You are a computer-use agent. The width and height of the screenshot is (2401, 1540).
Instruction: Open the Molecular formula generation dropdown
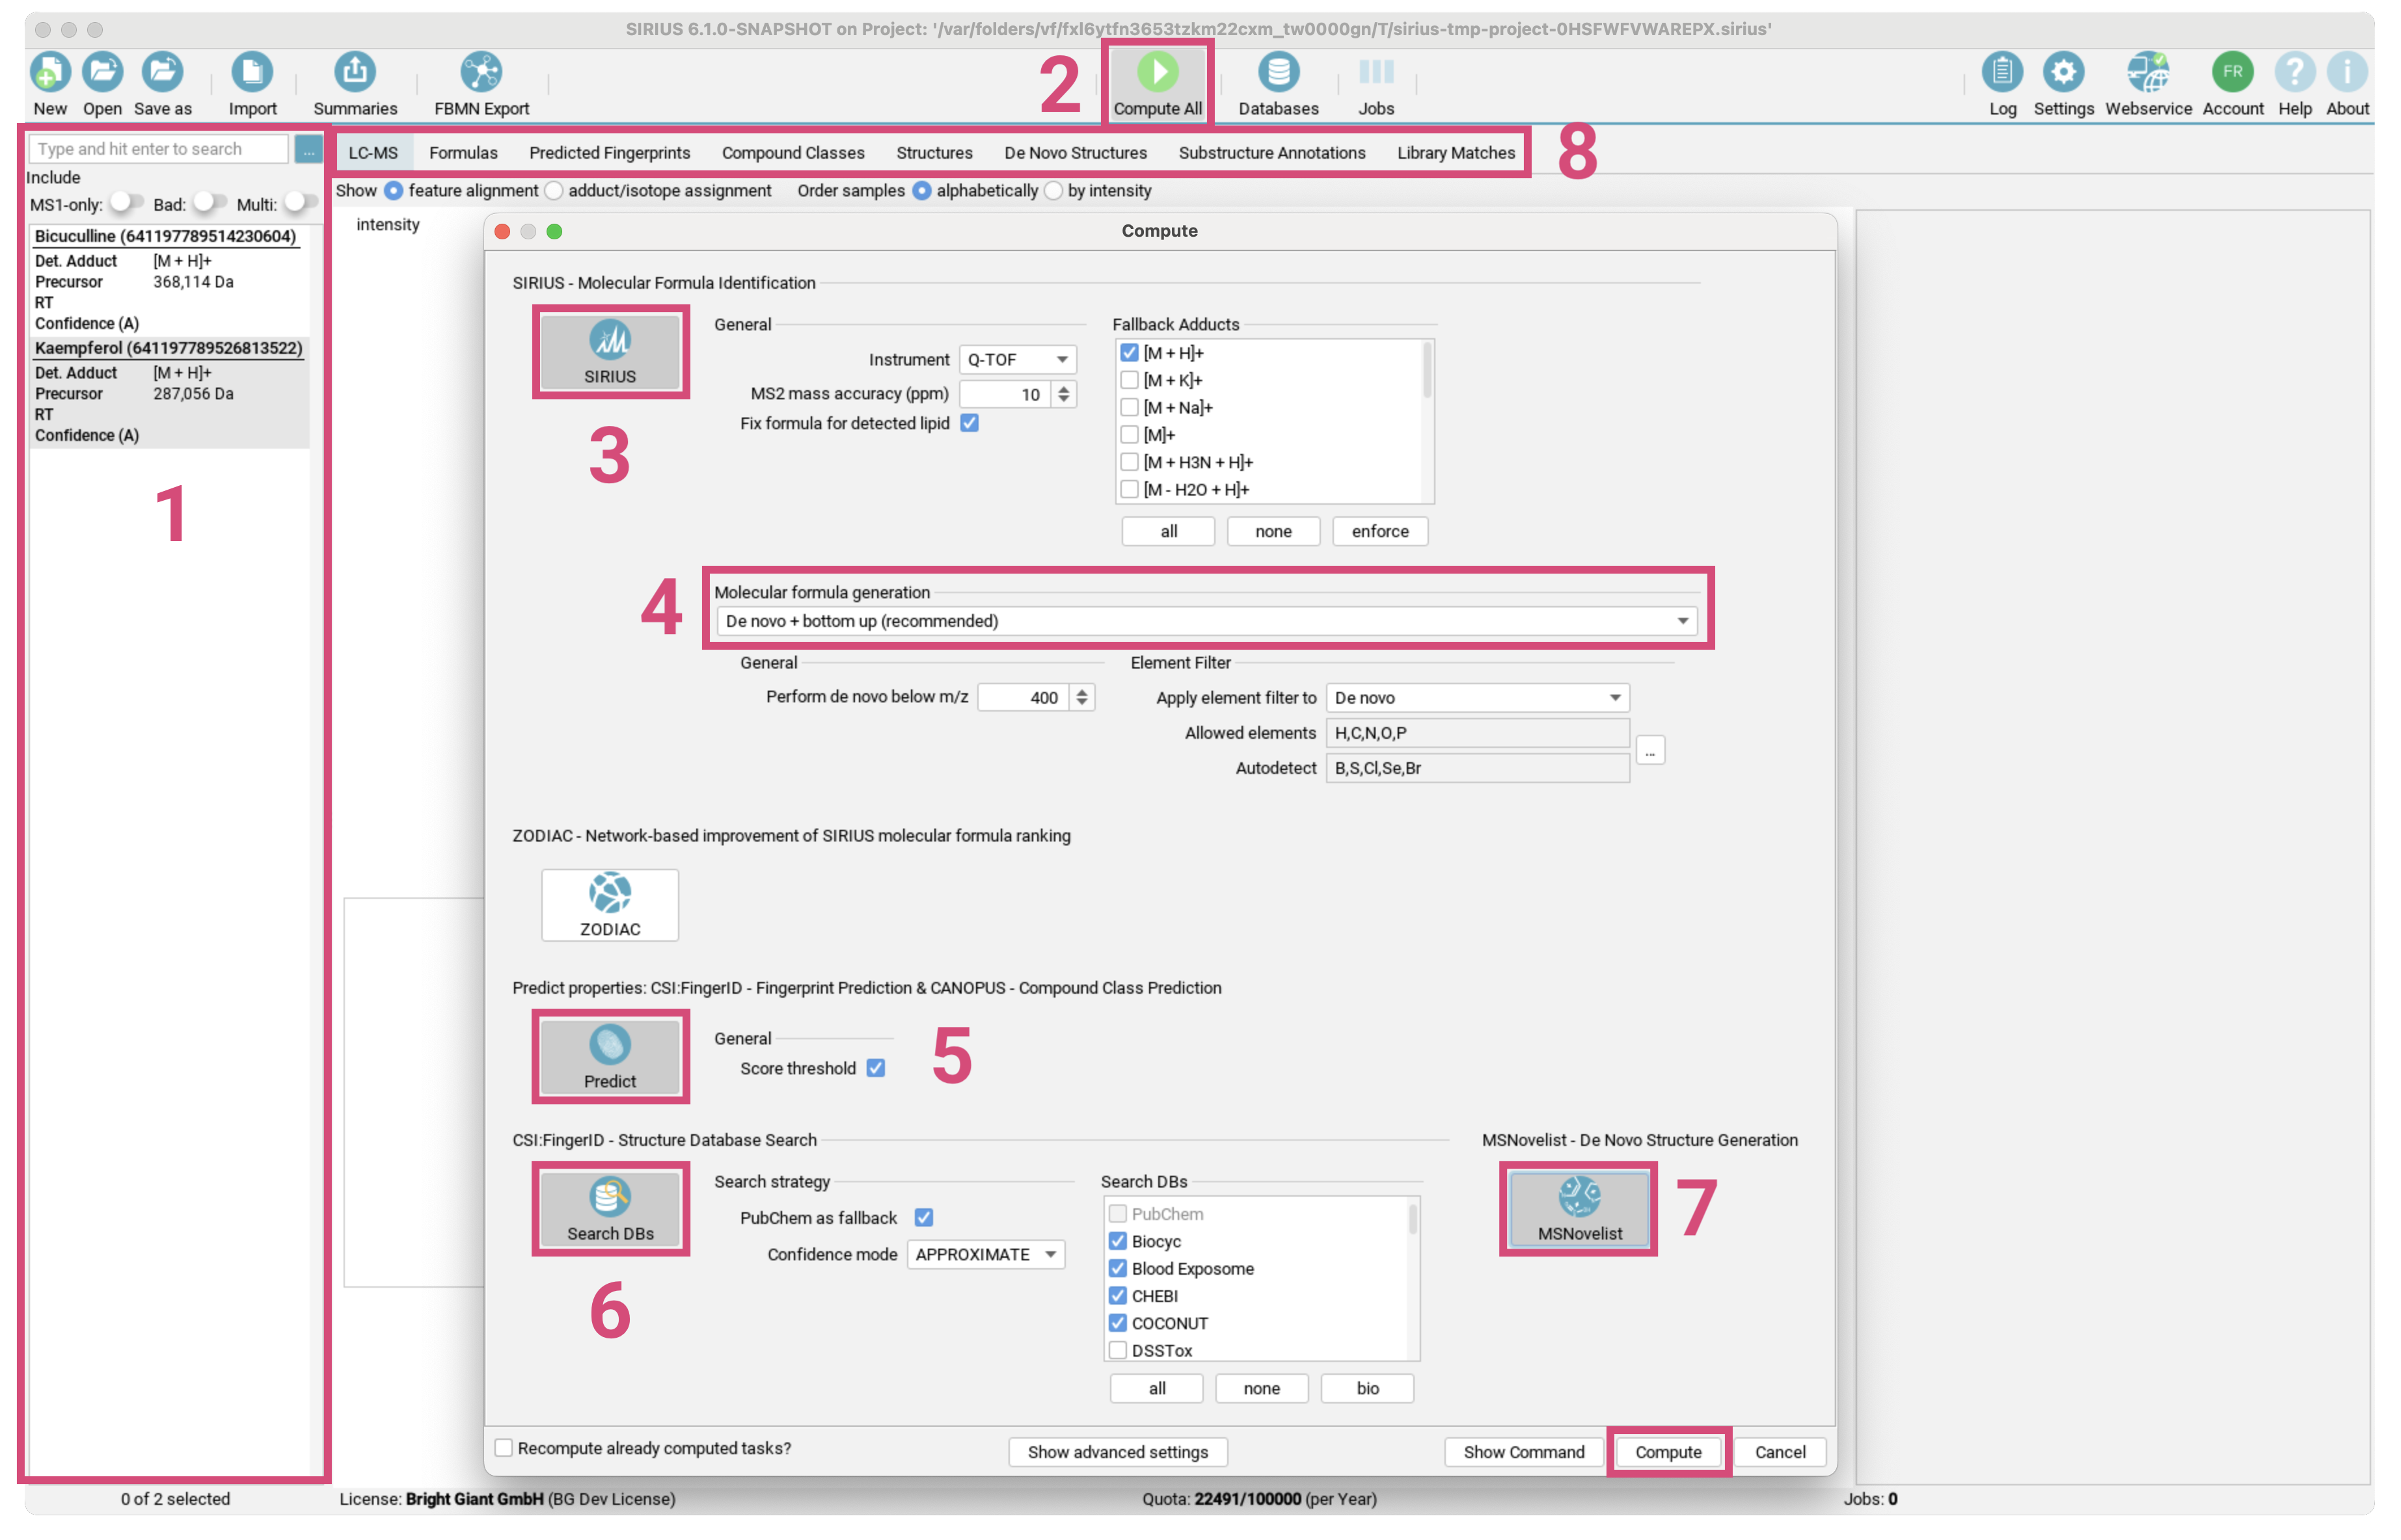[x=1206, y=621]
